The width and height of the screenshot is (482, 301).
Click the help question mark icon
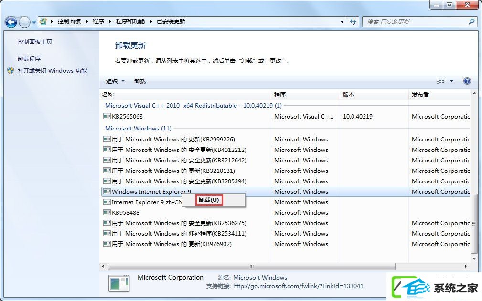pyautogui.click(x=467, y=81)
